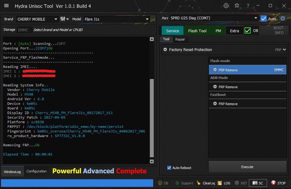Click the Execute button
Screen dimensions: 291x189
point(247,167)
